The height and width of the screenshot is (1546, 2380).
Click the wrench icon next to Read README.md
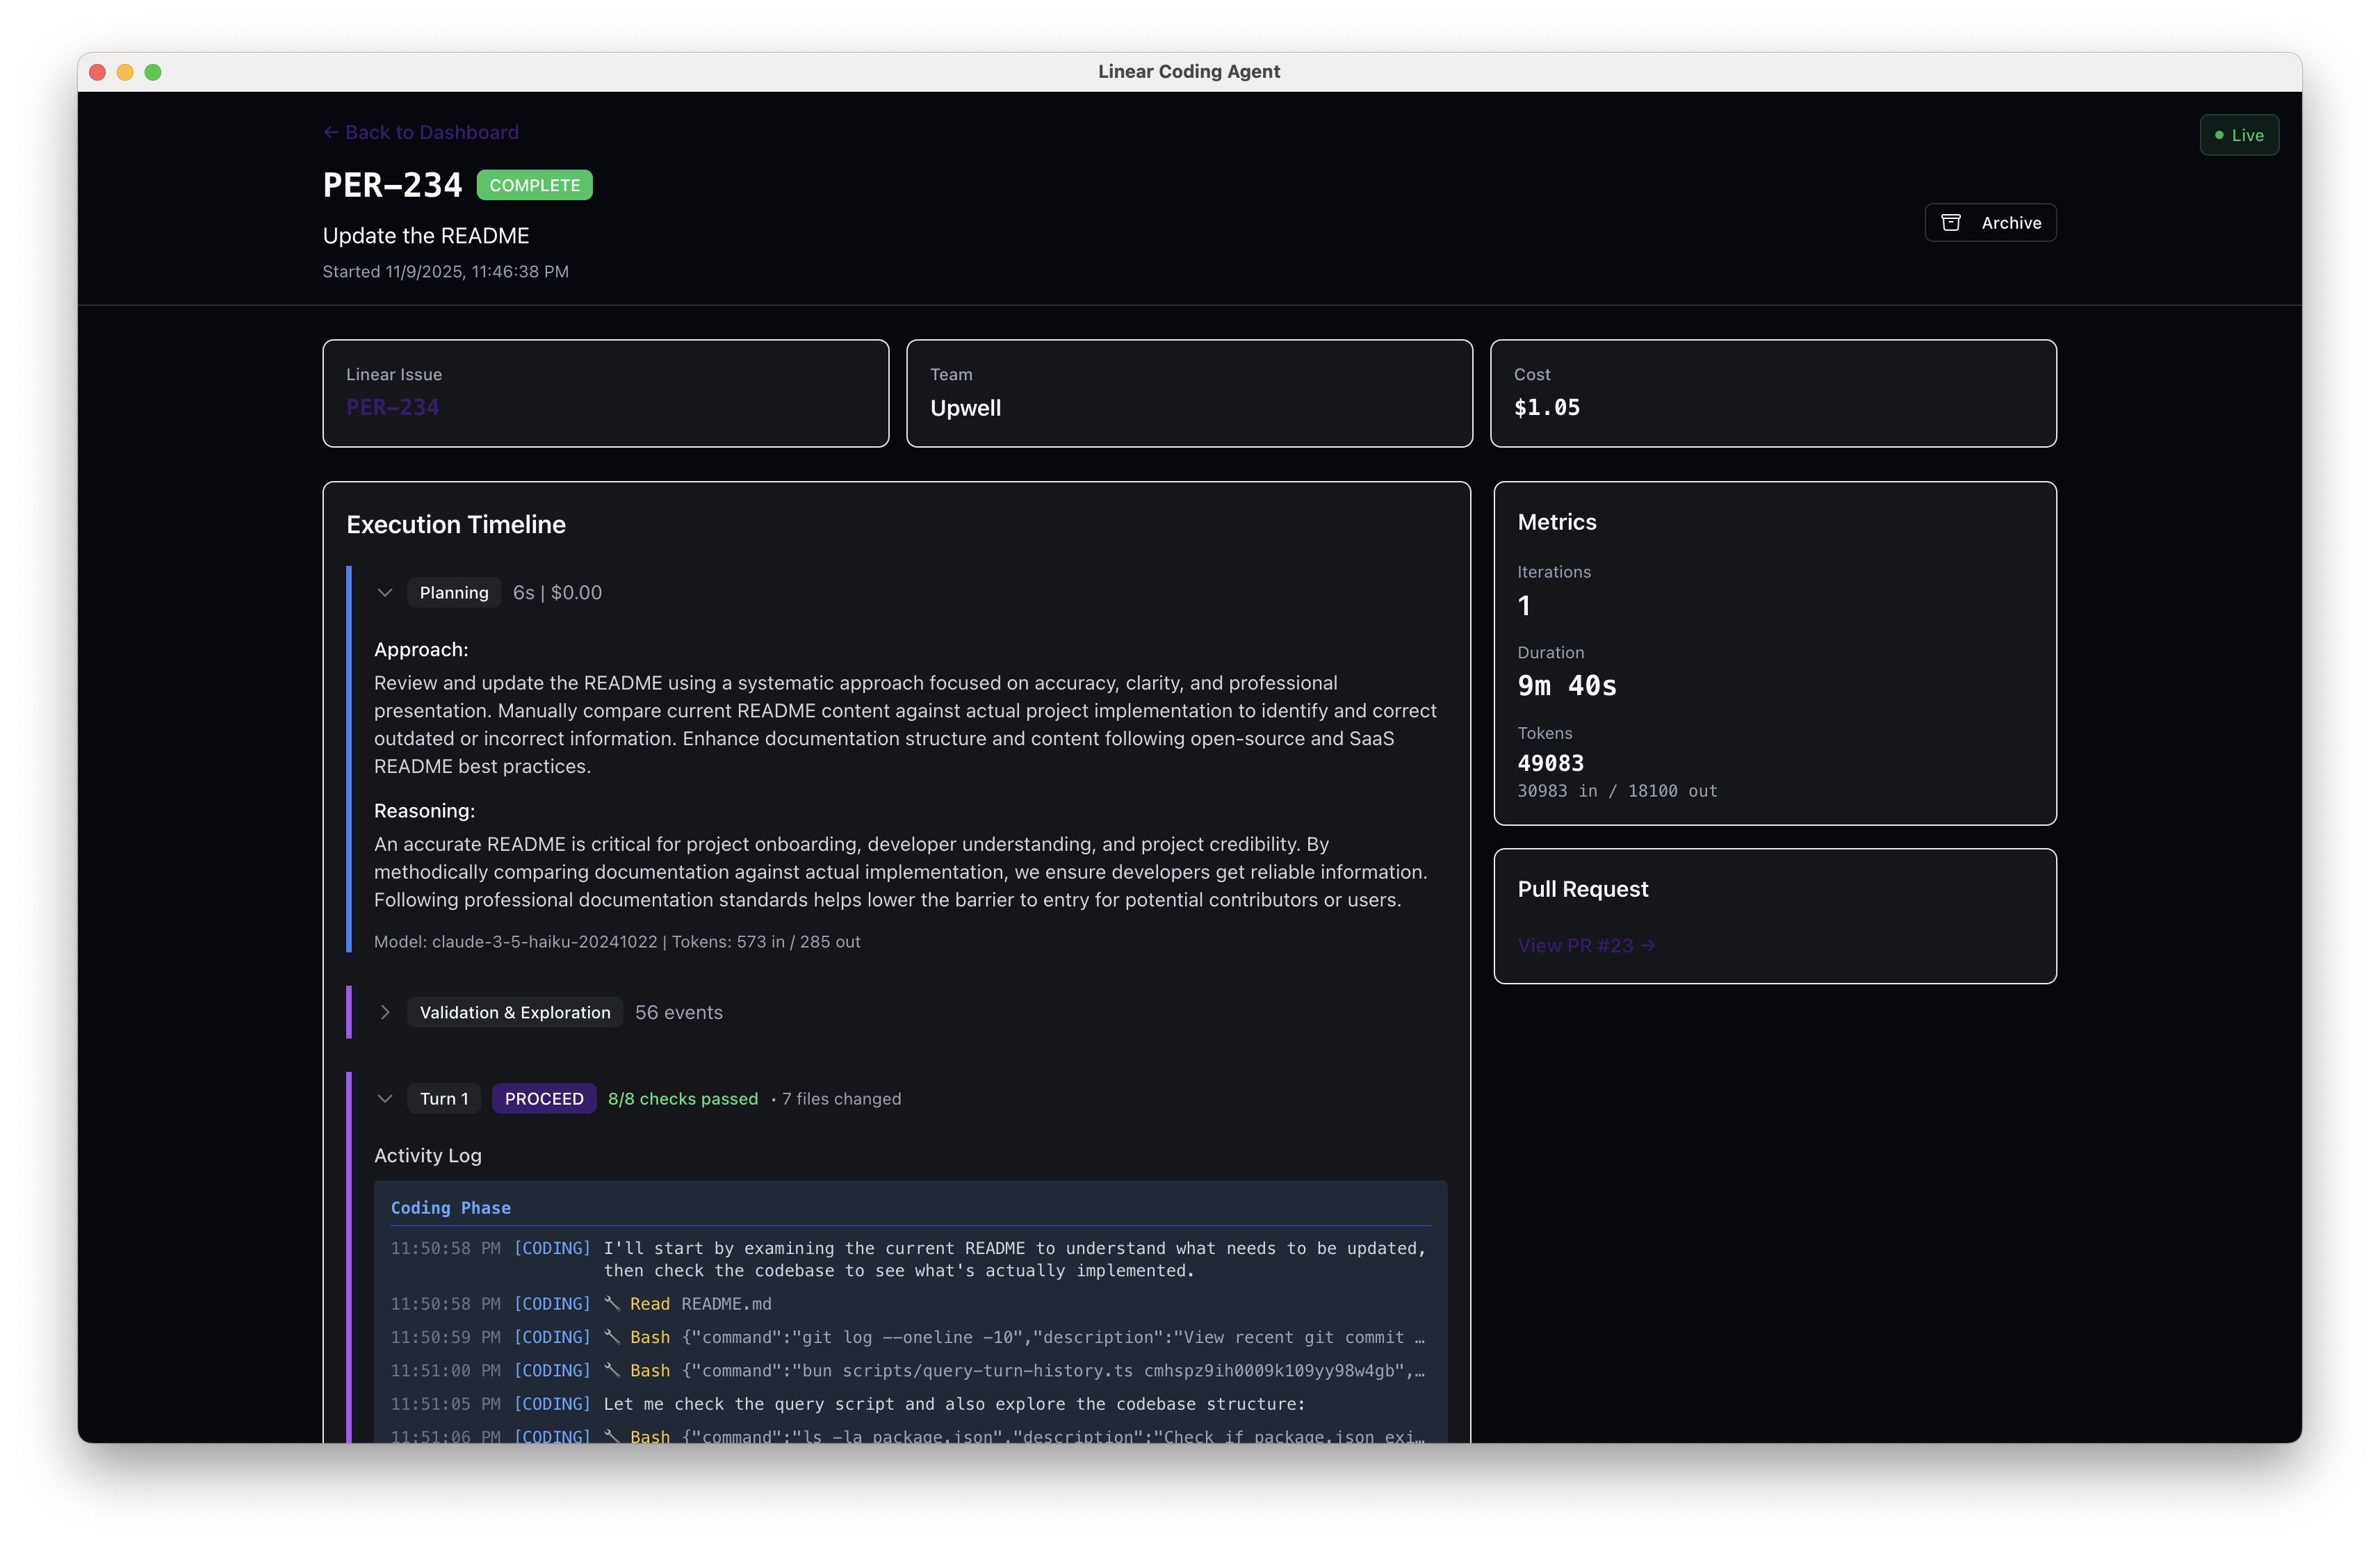pyautogui.click(x=613, y=1303)
